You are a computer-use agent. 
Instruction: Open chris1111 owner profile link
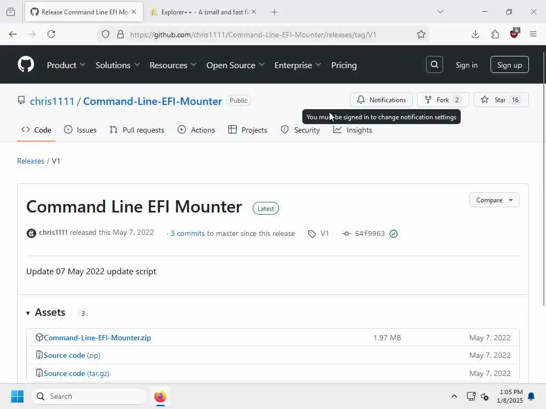click(x=52, y=101)
